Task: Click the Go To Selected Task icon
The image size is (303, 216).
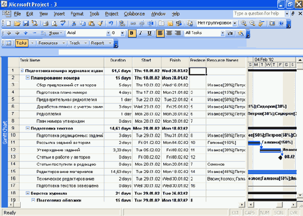Action: (261, 23)
